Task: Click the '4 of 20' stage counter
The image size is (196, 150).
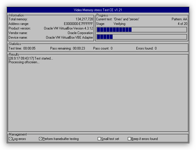Action: tap(182, 24)
